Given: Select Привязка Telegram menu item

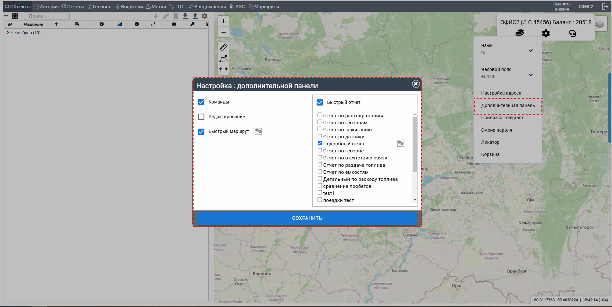Looking at the screenshot, I should click(x=502, y=118).
